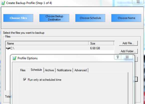Sort the list by Name column header
The width and height of the screenshot is (145, 104).
click(47, 43)
